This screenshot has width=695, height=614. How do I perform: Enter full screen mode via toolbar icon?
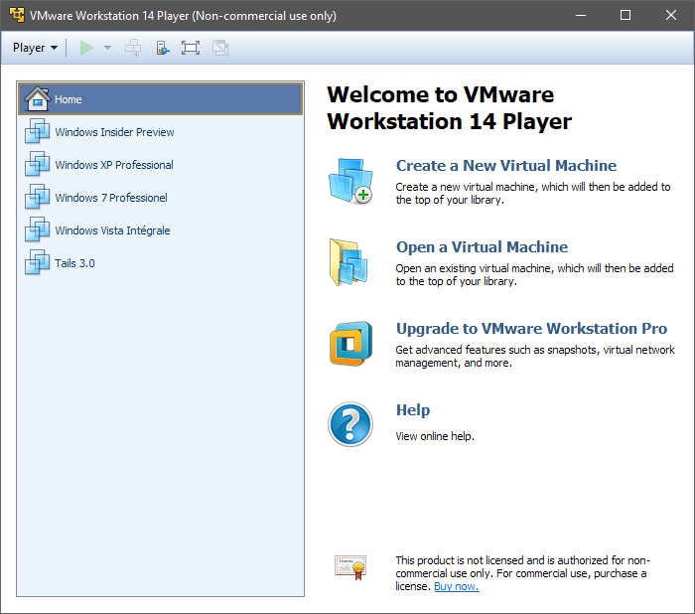click(191, 48)
